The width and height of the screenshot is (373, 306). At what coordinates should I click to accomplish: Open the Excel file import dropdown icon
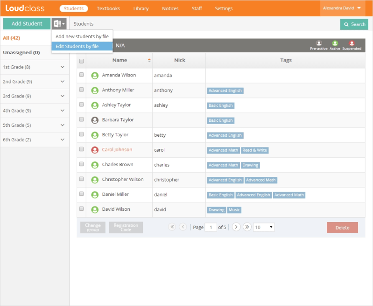tap(59, 23)
